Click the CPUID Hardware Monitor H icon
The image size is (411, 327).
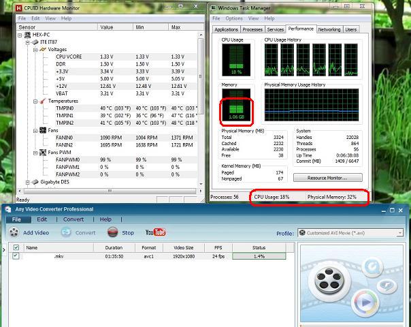coord(18,8)
